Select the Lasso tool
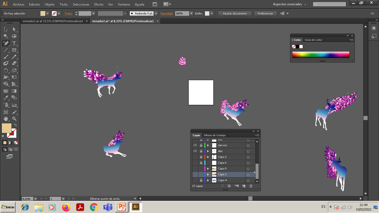Viewport: 379px width, 213px height. (x=14, y=36)
